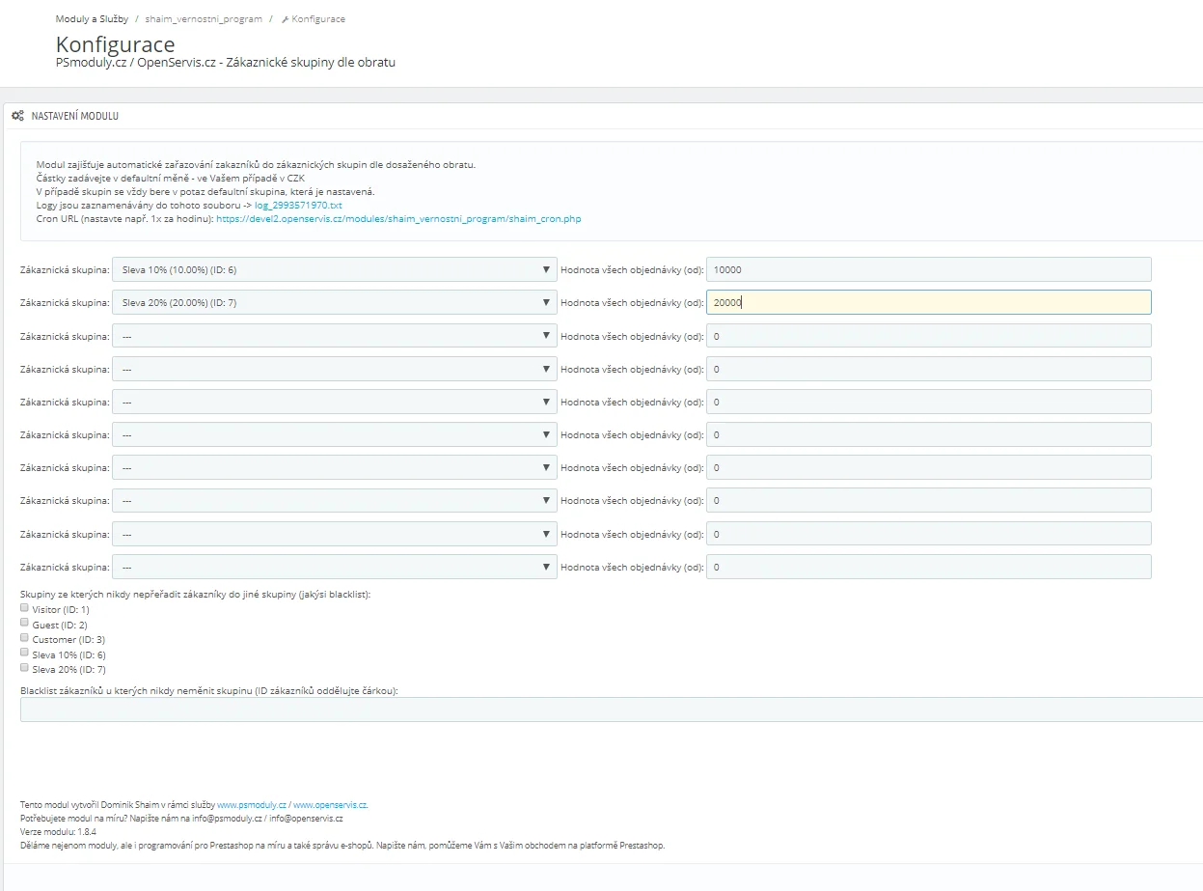Viewport: 1203px width, 891px height.
Task: Click the wrench icon next to Konfigurace breadcrumb
Action: point(285,19)
